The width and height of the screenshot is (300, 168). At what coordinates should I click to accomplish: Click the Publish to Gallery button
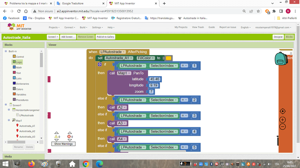click(105, 37)
